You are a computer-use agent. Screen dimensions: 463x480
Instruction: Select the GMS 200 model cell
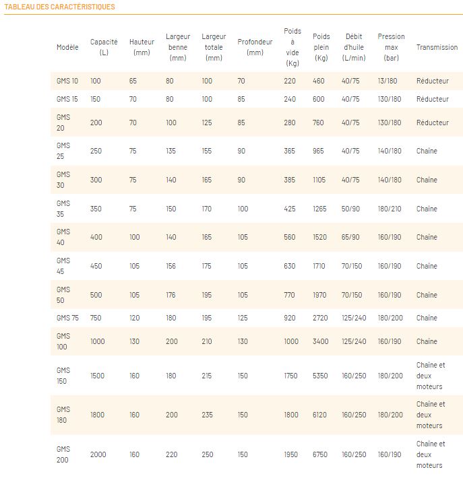(x=64, y=454)
